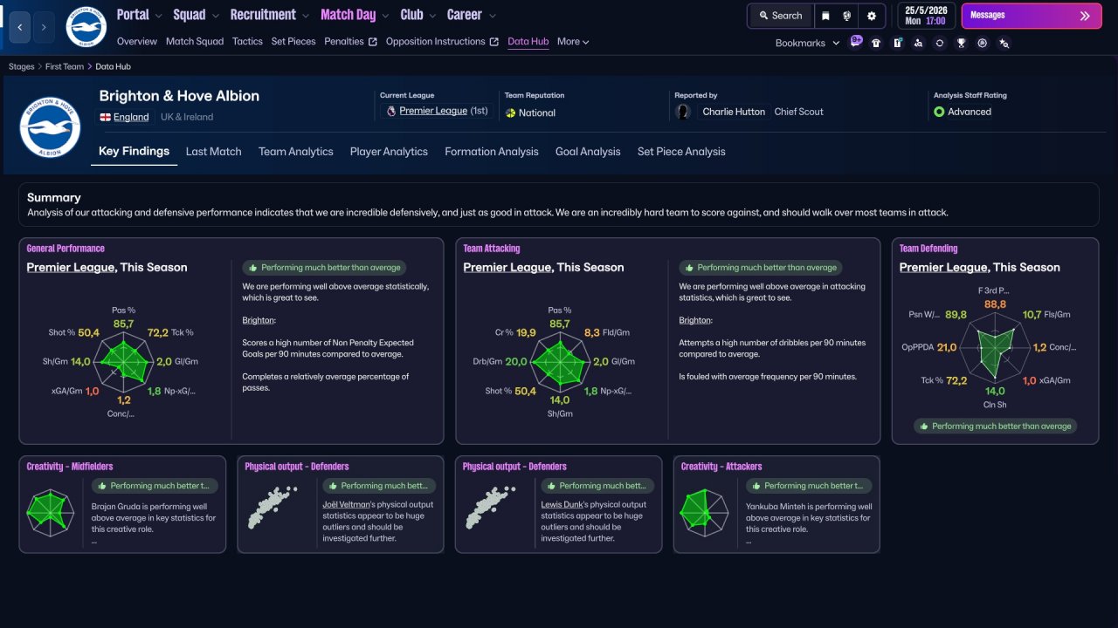The width and height of the screenshot is (1118, 628).
Task: Click the Premier League competition icon
Action: pos(390,112)
